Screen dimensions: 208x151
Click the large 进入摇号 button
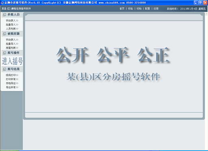(x=12, y=61)
